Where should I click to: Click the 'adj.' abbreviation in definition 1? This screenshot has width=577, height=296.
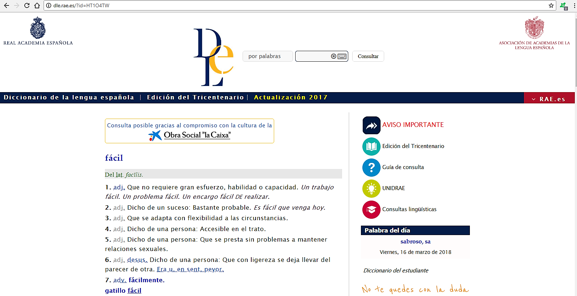click(119, 187)
